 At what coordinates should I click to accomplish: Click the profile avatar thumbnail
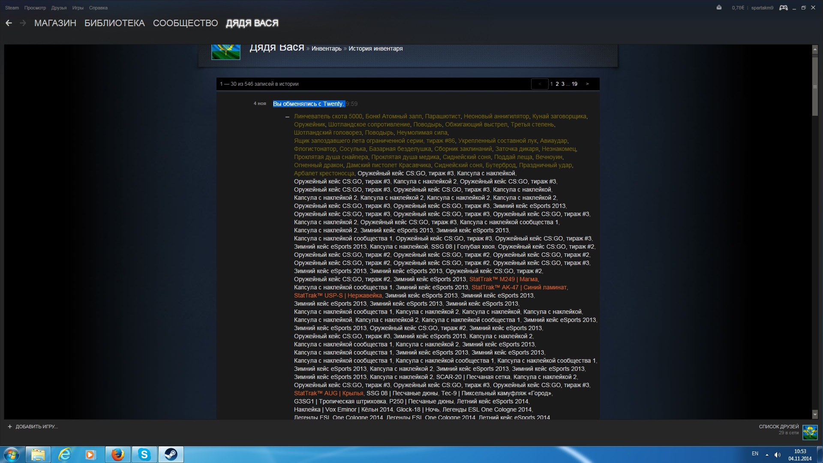click(x=225, y=52)
